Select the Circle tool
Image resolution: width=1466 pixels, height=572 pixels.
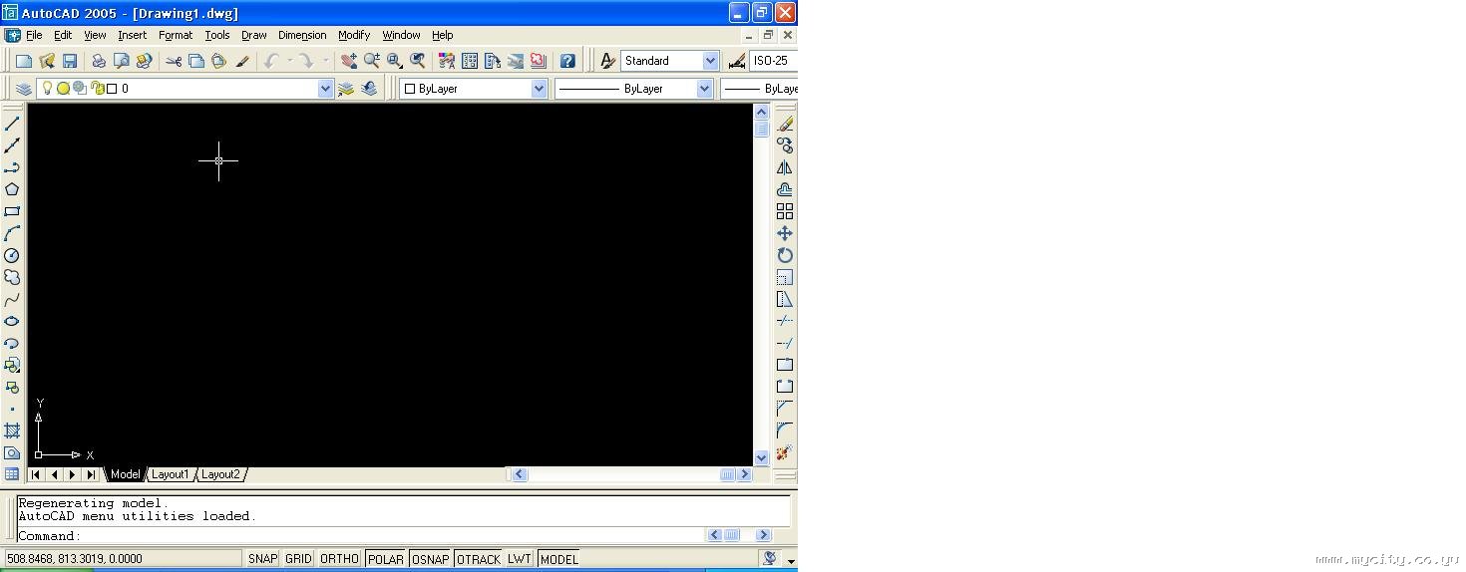click(12, 255)
